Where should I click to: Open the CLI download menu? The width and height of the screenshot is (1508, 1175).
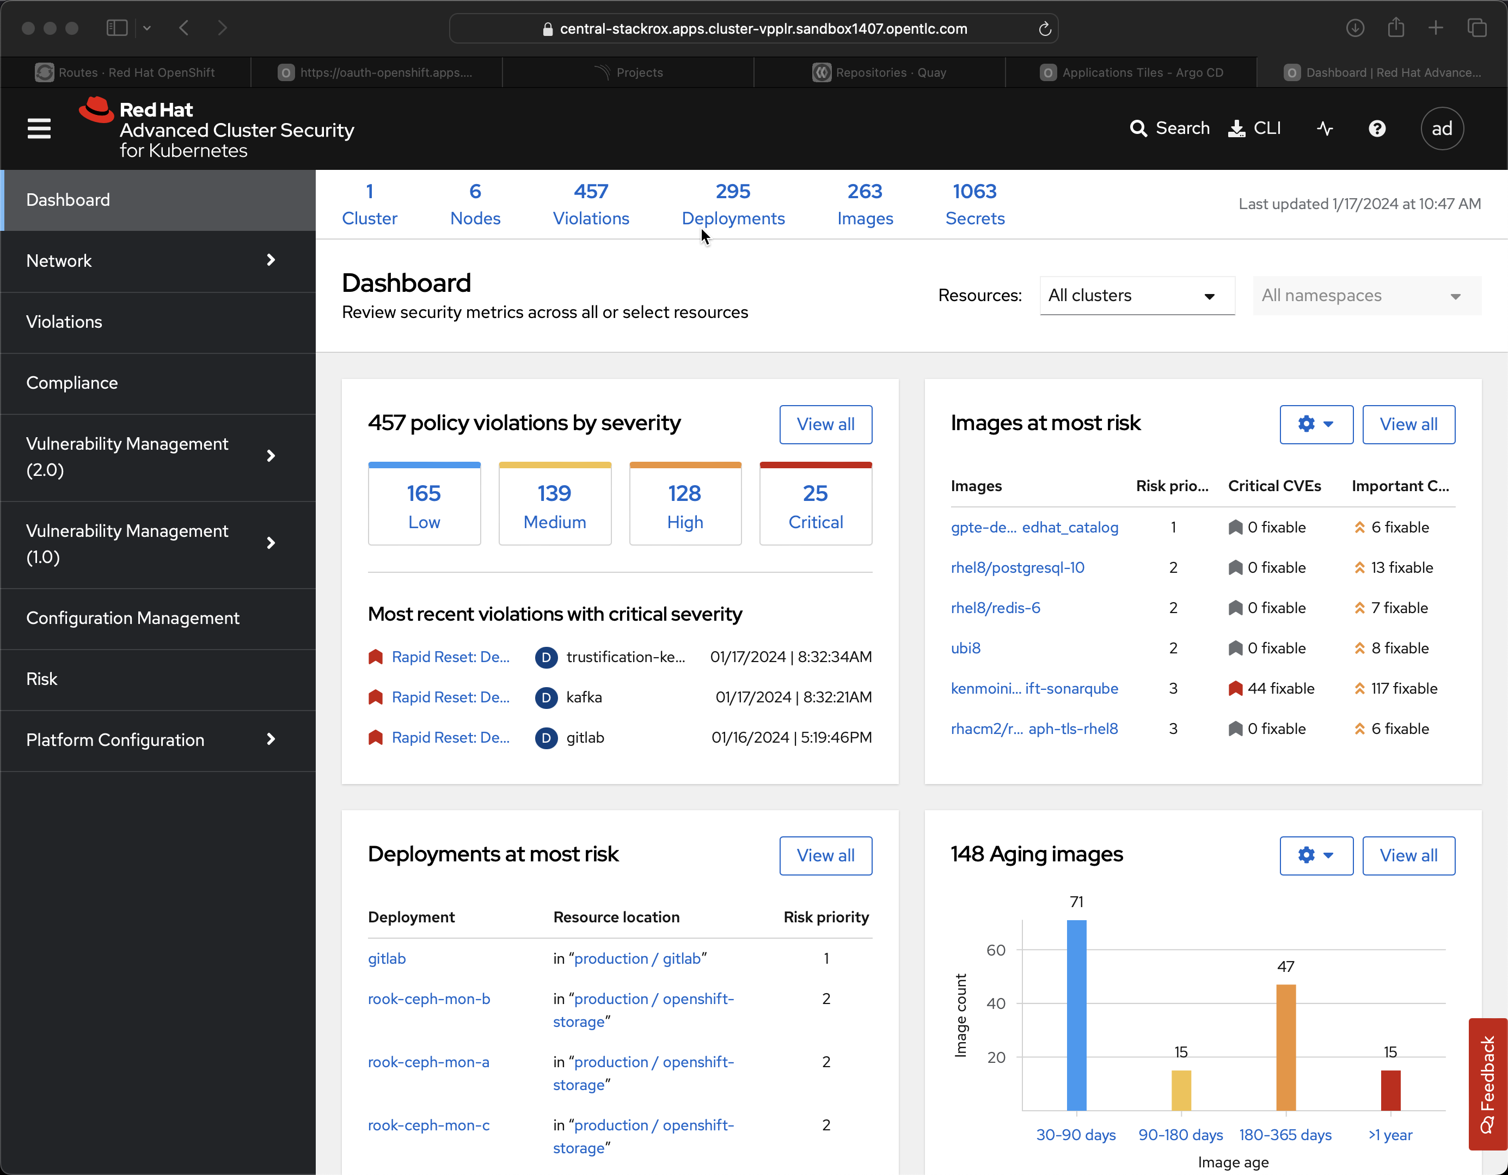pyautogui.click(x=1255, y=128)
